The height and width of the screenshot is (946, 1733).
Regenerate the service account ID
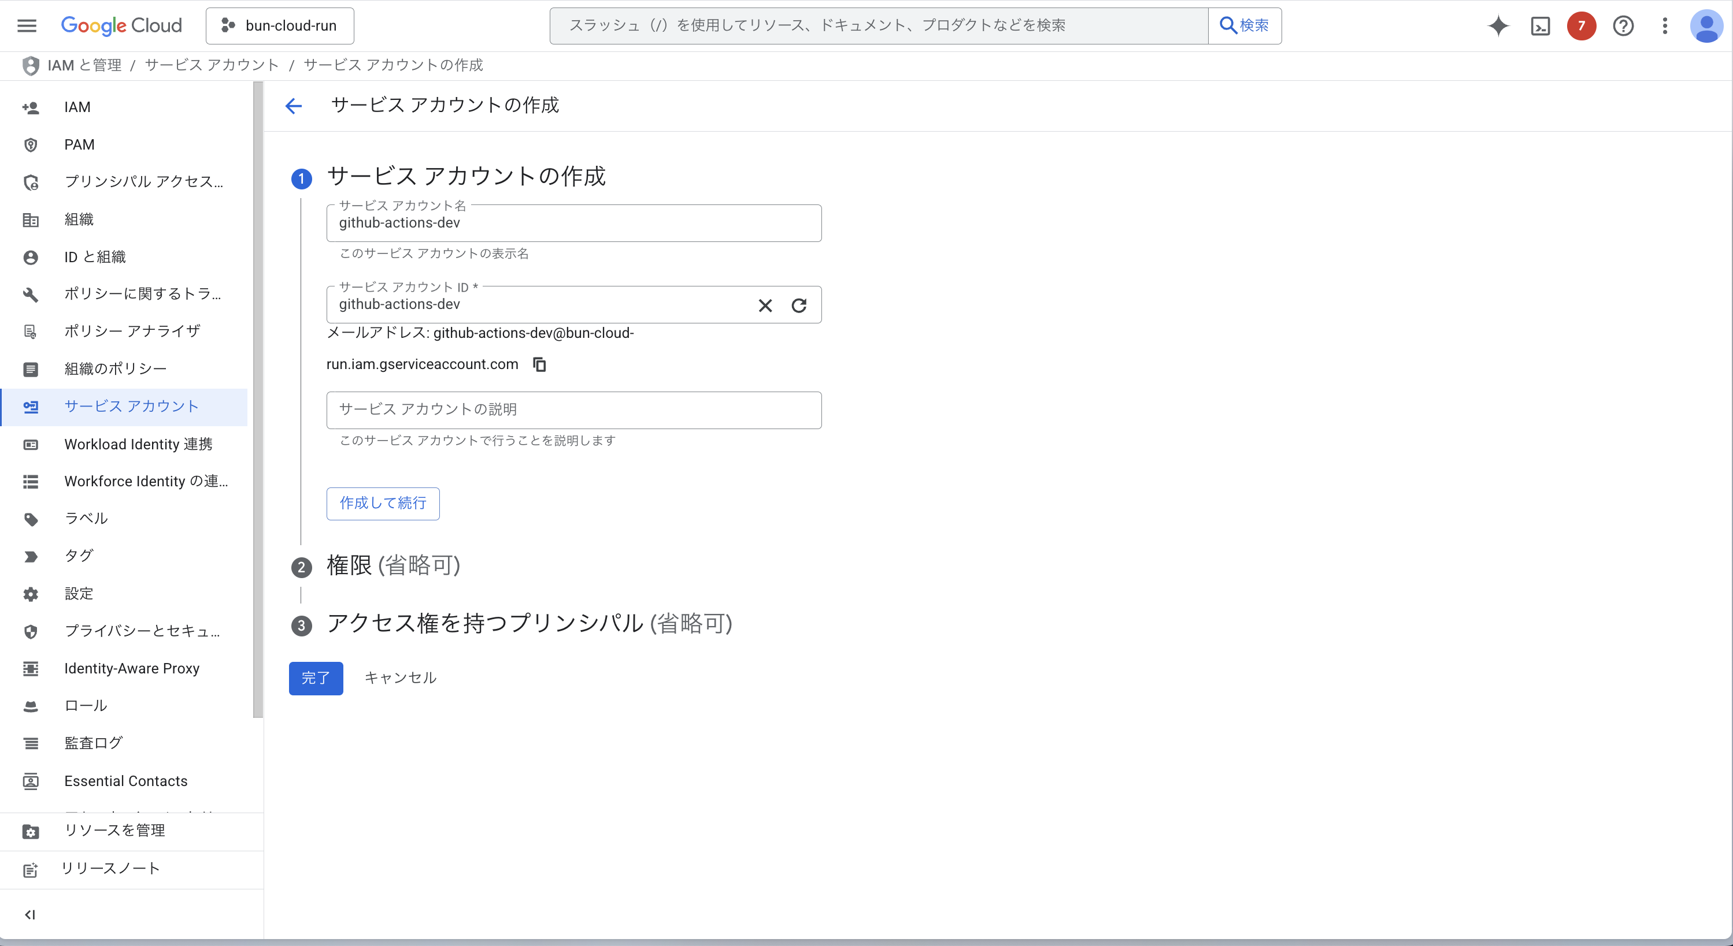[x=798, y=306]
